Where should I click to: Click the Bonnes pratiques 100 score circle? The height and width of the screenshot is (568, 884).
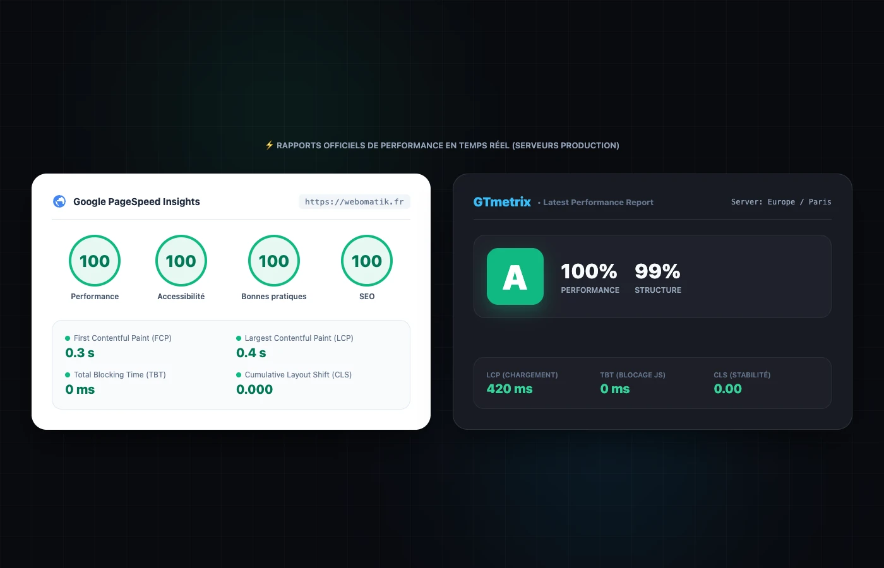274,261
